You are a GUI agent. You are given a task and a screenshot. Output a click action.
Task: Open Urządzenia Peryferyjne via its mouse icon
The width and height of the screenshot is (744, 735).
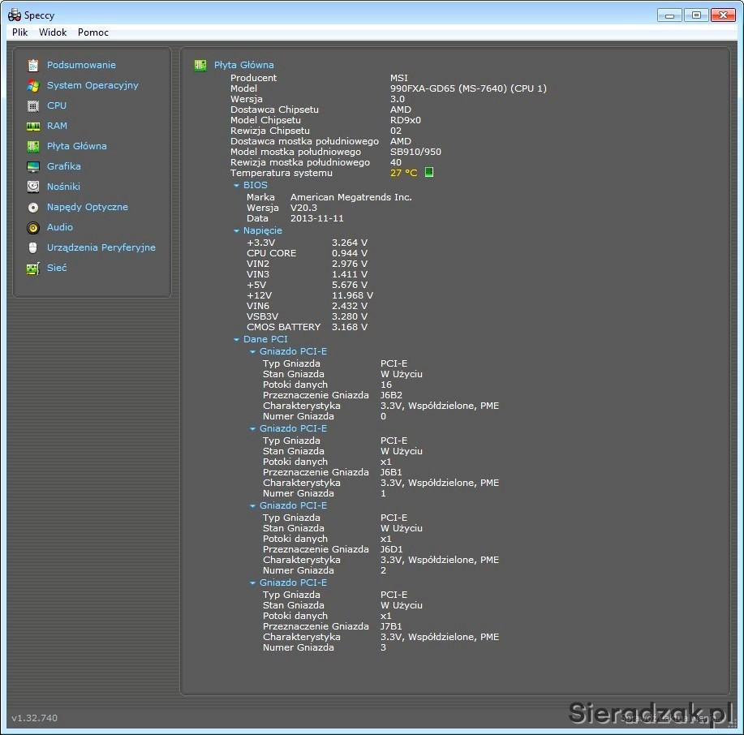(x=32, y=247)
